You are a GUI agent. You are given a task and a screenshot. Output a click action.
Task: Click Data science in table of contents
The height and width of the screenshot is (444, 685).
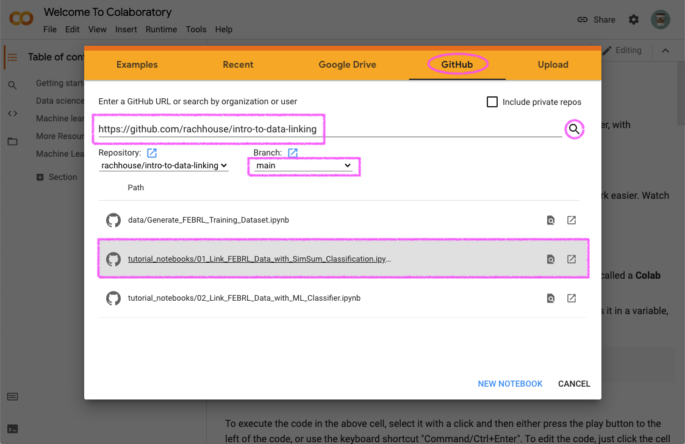pos(60,101)
